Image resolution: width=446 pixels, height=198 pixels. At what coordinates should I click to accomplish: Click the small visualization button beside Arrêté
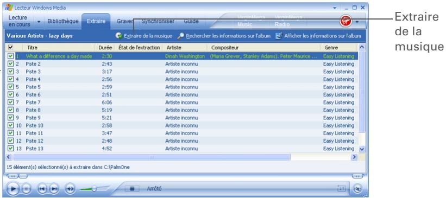click(132, 188)
